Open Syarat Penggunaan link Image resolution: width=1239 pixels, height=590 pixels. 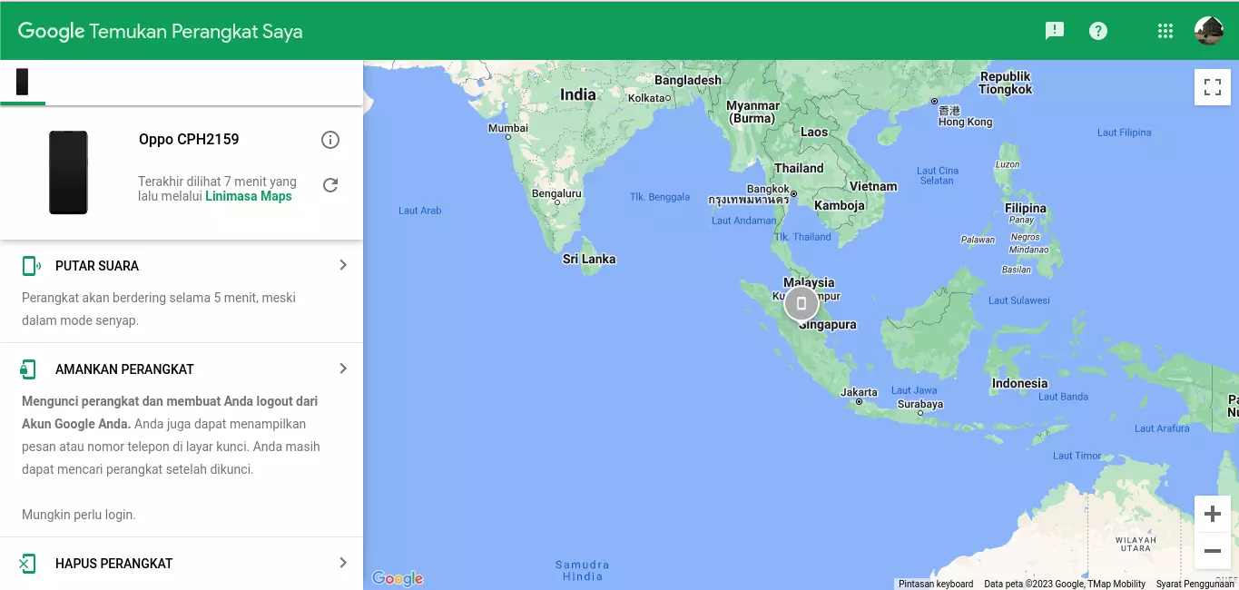[x=1195, y=584]
